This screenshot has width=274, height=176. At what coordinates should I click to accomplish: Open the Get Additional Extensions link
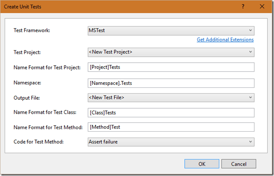225,40
